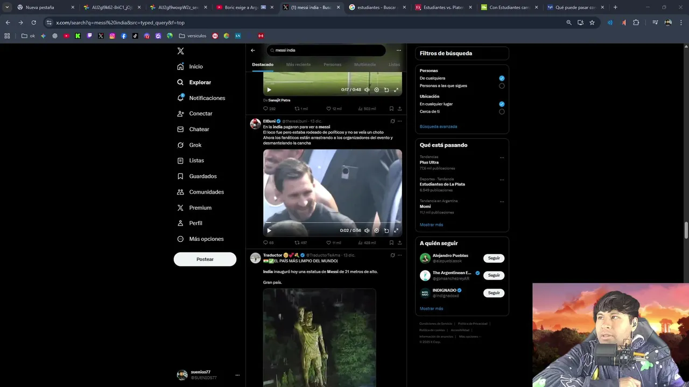Viewport: 689px width, 387px height.
Task: Open ElBuni profile avatar
Action: point(256,124)
